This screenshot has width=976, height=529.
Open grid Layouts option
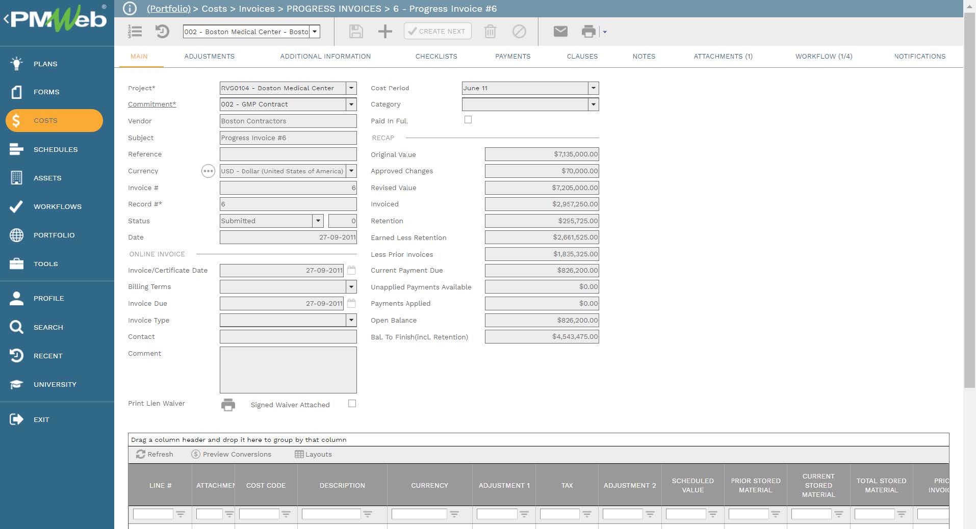pos(314,454)
